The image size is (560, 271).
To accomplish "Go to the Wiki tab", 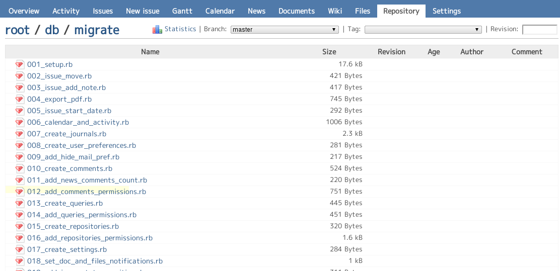I will point(335,11).
